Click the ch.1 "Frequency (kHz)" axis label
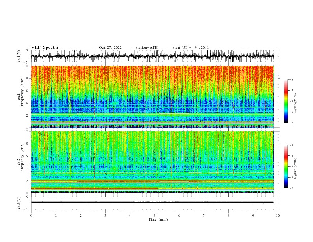313x242 pixels. click(22, 92)
